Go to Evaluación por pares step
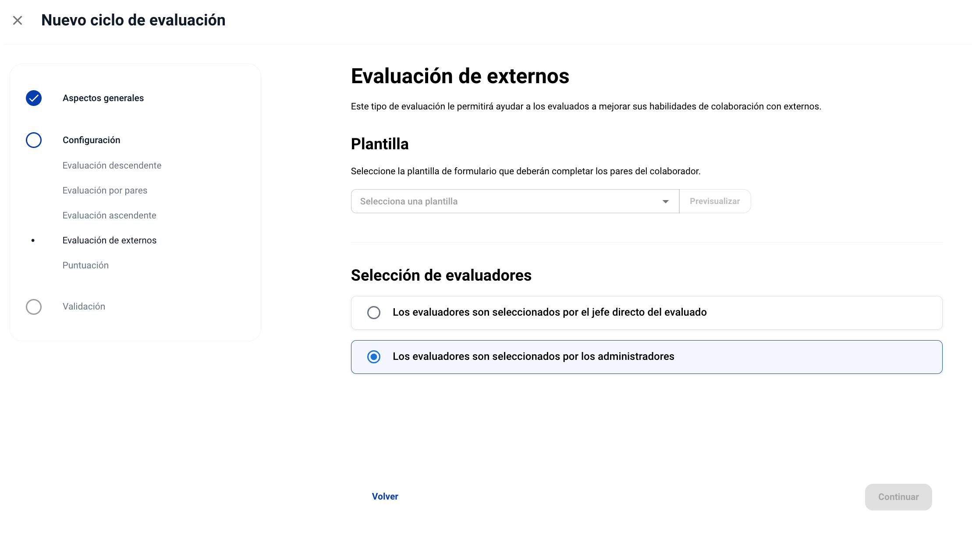Screen dimensions: 972x535 pyautogui.click(x=105, y=190)
